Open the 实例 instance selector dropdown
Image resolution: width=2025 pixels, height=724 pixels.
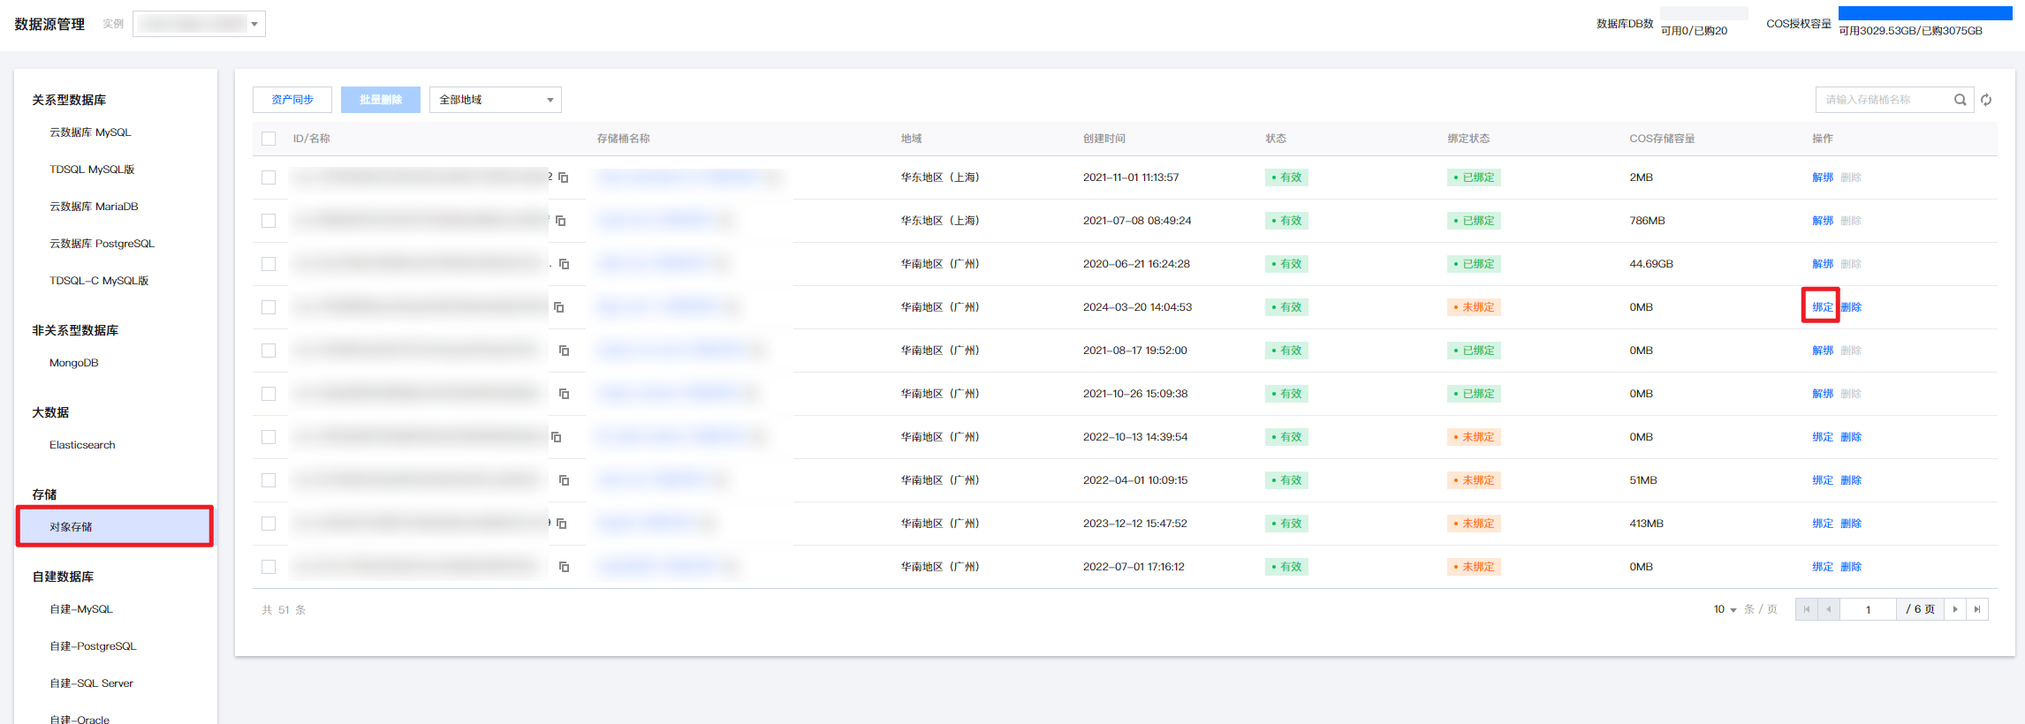(x=199, y=24)
